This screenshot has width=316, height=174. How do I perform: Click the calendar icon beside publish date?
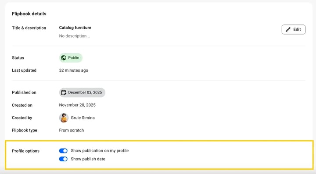[x=64, y=93]
